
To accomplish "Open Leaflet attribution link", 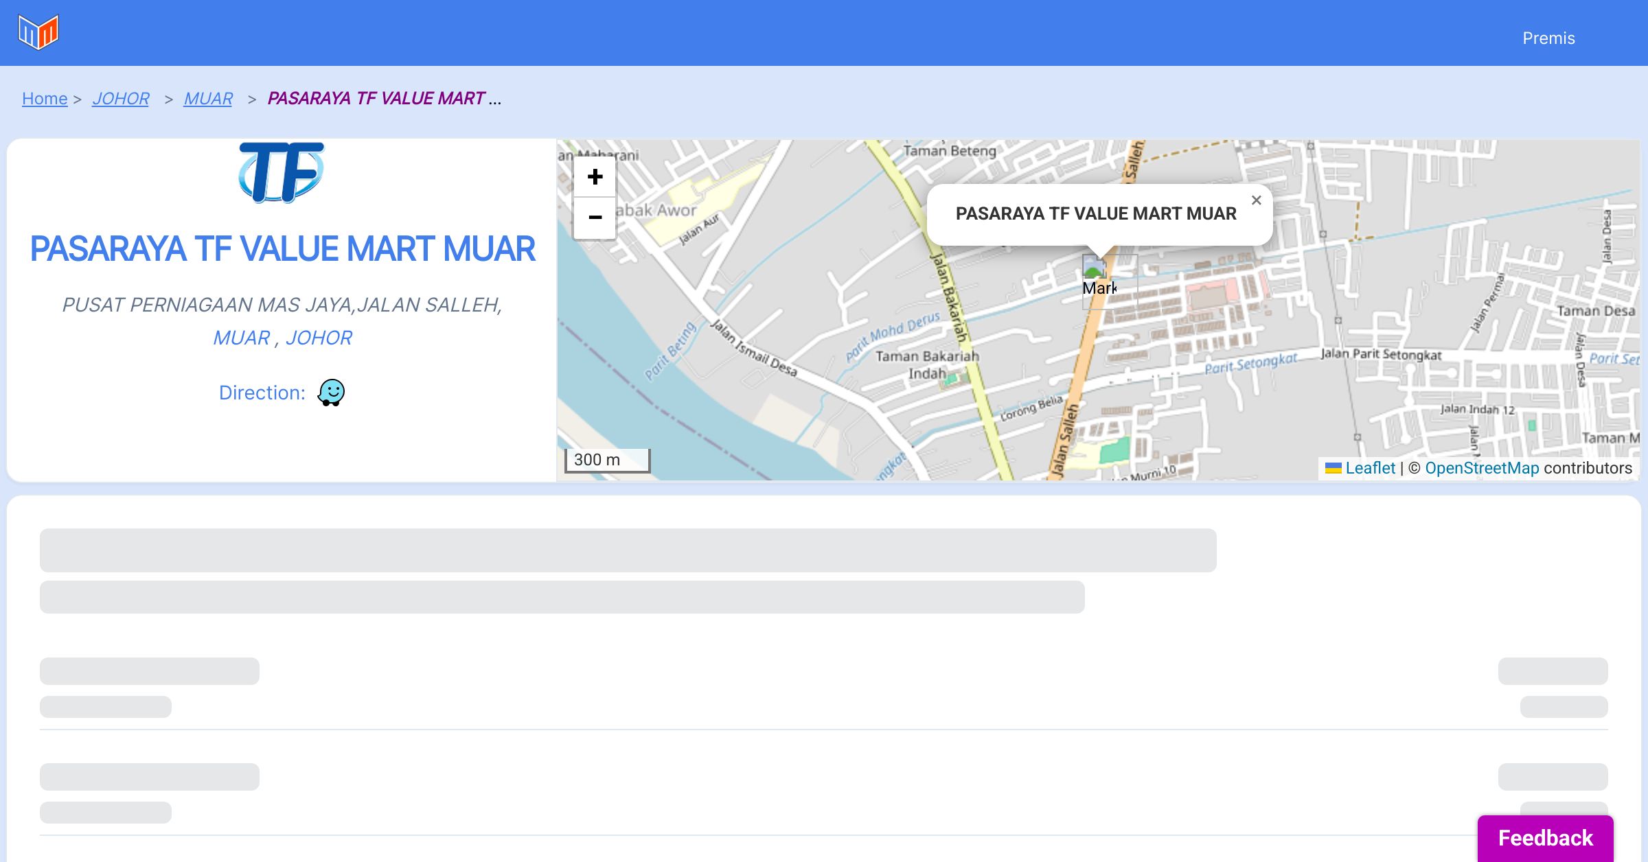I will pos(1370,468).
